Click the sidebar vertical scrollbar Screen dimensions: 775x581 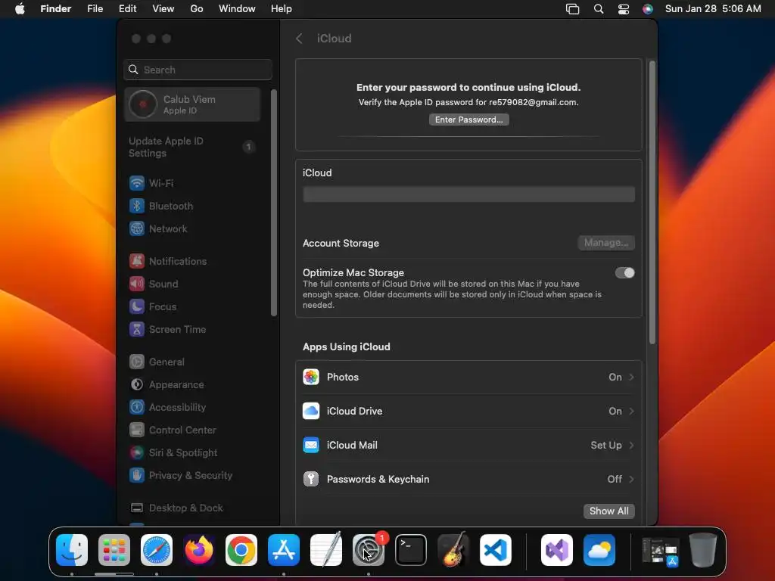click(x=274, y=203)
